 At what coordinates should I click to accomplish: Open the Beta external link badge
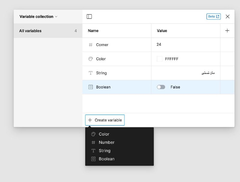(x=214, y=17)
